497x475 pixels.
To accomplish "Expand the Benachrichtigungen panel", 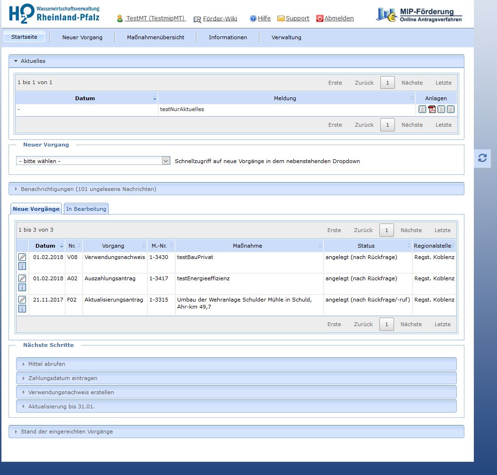I will pyautogui.click(x=236, y=189).
